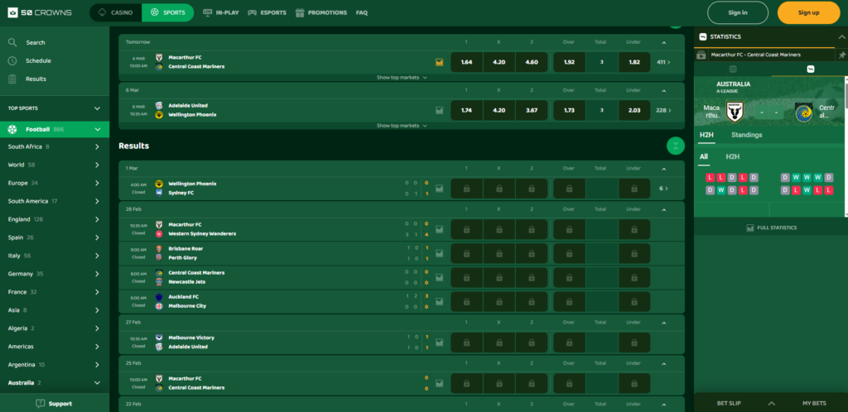The height and width of the screenshot is (412, 848).
Task: Open all 411 markets for Macarthur FC match
Action: 663,62
